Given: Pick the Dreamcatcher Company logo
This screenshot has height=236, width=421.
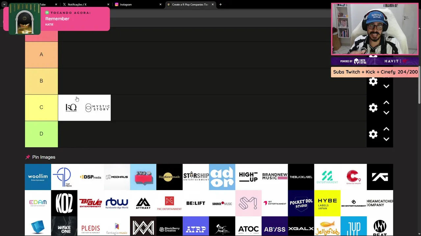Looking at the screenshot, I should (380, 203).
